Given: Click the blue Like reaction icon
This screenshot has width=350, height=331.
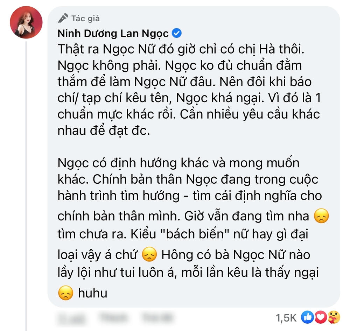Looking at the screenshot, I should [308, 317].
